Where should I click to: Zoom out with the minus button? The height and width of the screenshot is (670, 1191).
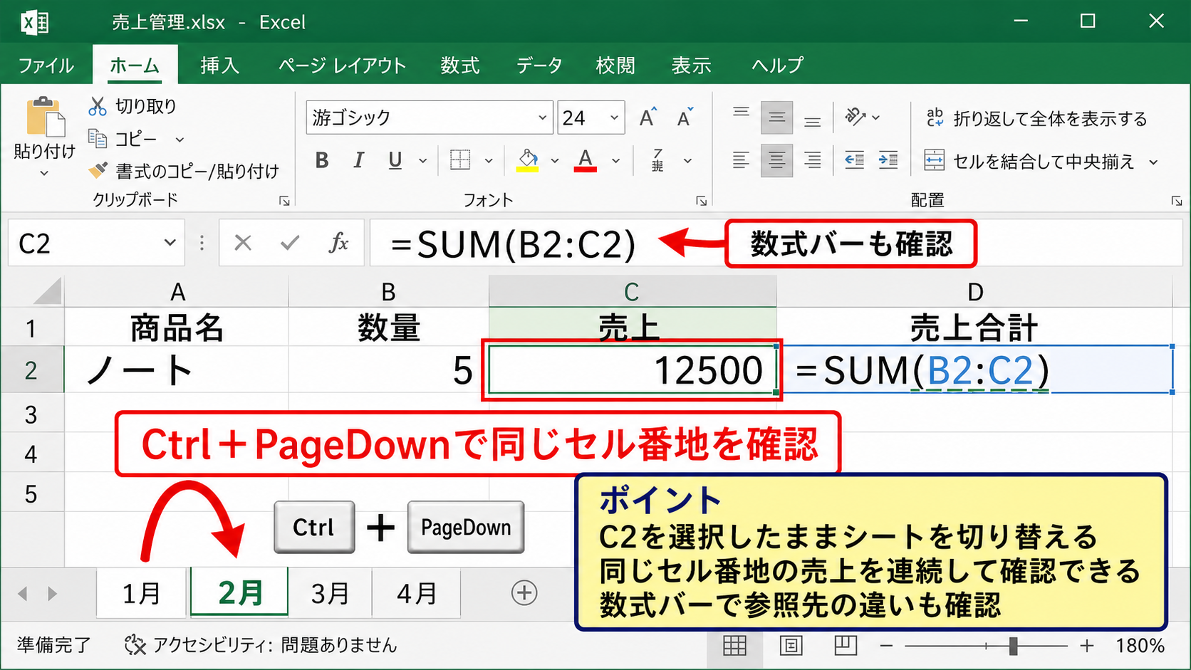(x=886, y=646)
